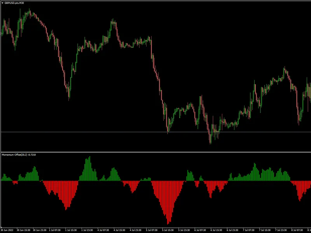Click the 8 Jul 07:30 time label
Image resolution: width=311 pixels, height=233 pixels.
click(297, 230)
